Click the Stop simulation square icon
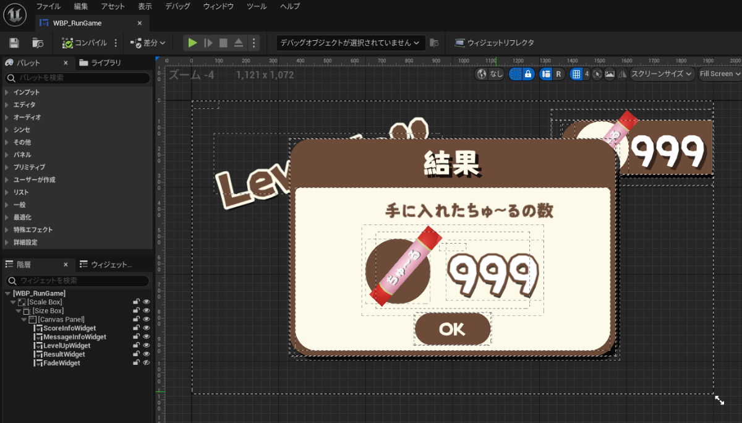This screenshot has height=423, width=742. (x=223, y=43)
